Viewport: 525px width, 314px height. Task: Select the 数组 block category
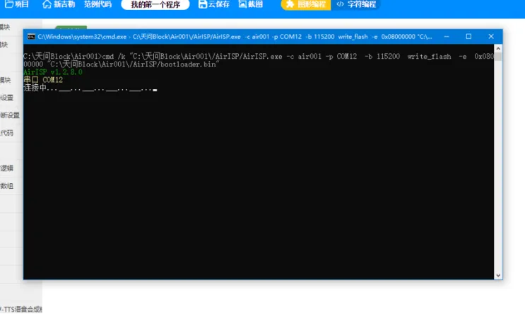pyautogui.click(x=6, y=186)
